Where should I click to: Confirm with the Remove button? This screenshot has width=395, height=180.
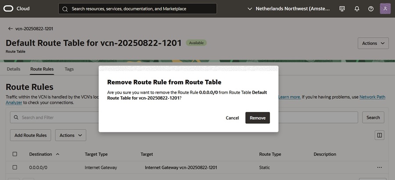pos(258,118)
